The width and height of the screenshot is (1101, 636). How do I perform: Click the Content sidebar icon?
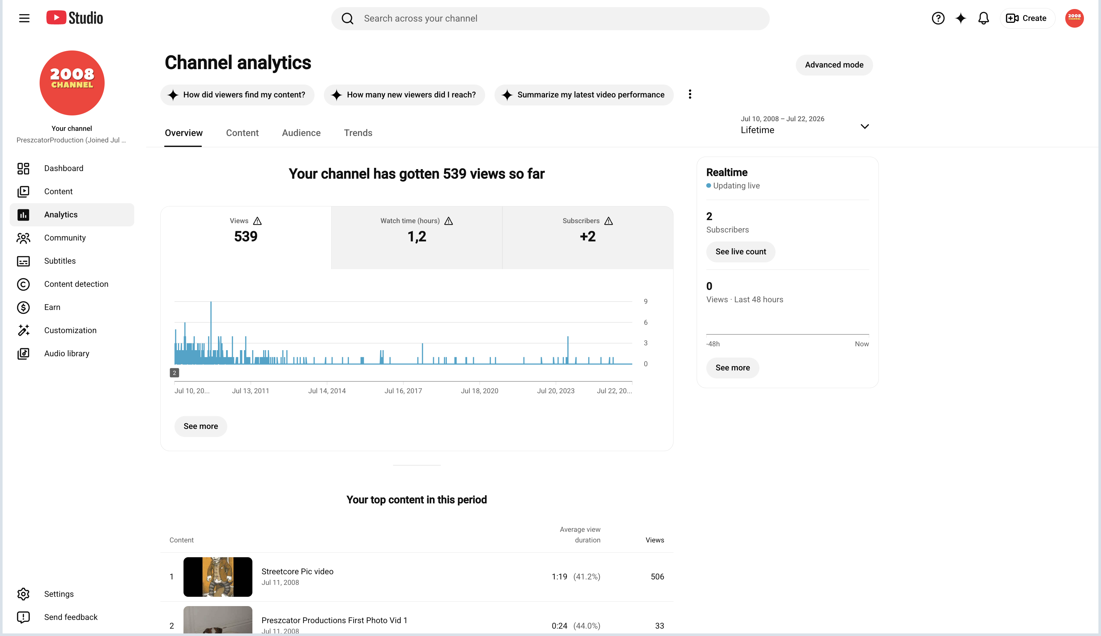pos(23,192)
